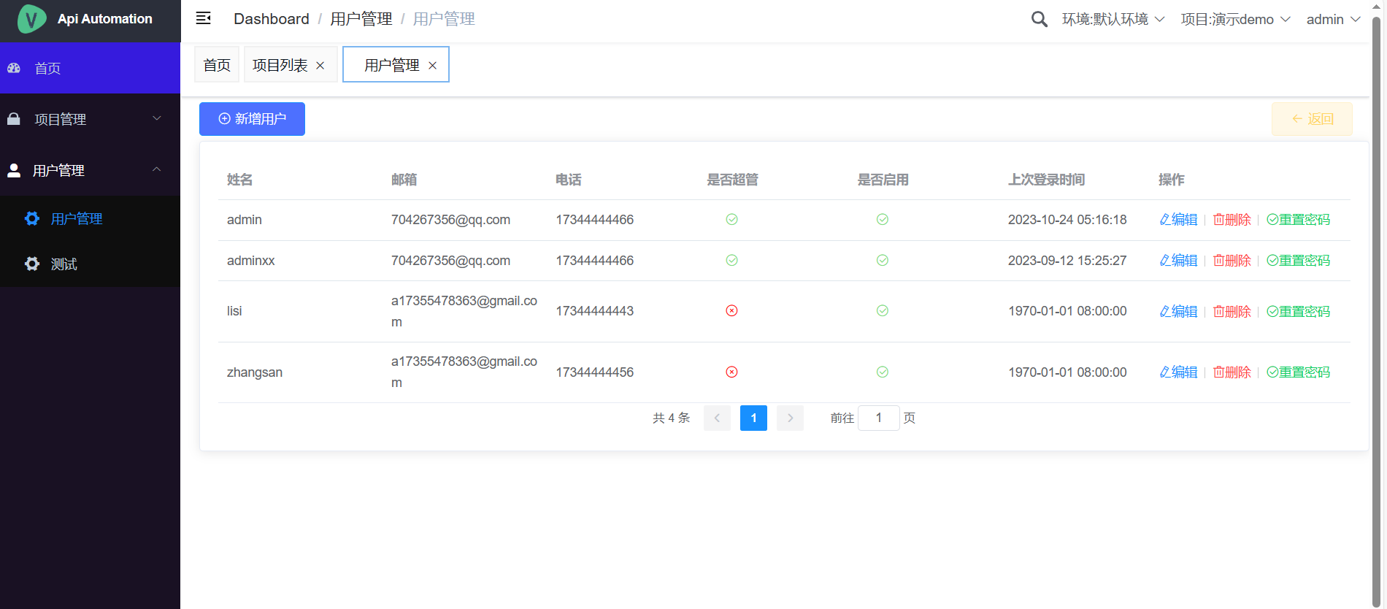Click adminxx row super-admin check icon
Image resolution: width=1387 pixels, height=609 pixels.
pyautogui.click(x=731, y=260)
